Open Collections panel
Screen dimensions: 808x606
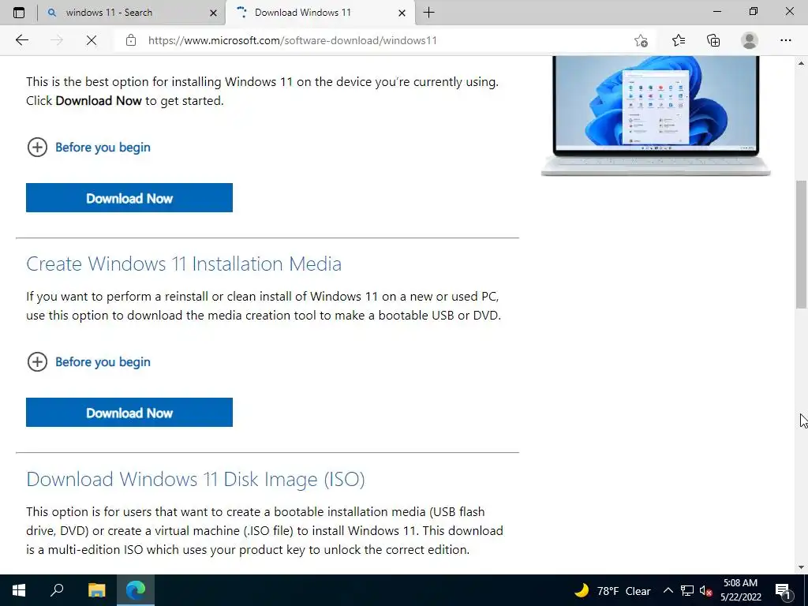(x=713, y=40)
